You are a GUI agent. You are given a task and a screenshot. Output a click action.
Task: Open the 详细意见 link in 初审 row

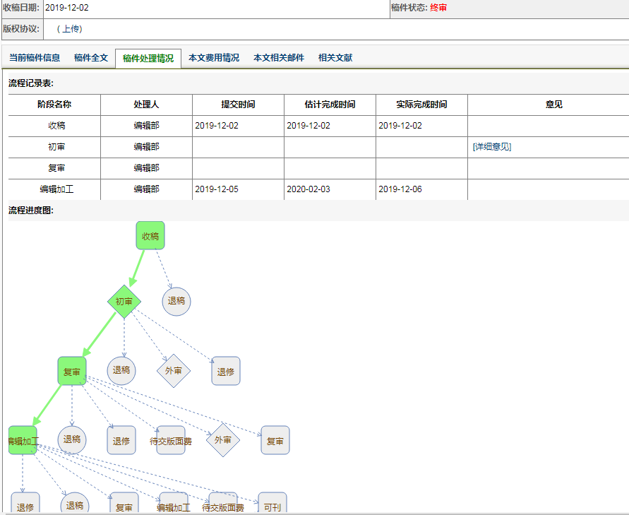click(492, 147)
